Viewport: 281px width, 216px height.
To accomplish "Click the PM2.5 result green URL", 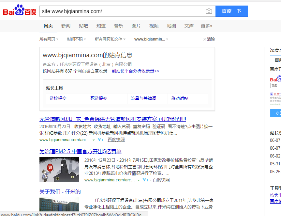I will (110, 180).
